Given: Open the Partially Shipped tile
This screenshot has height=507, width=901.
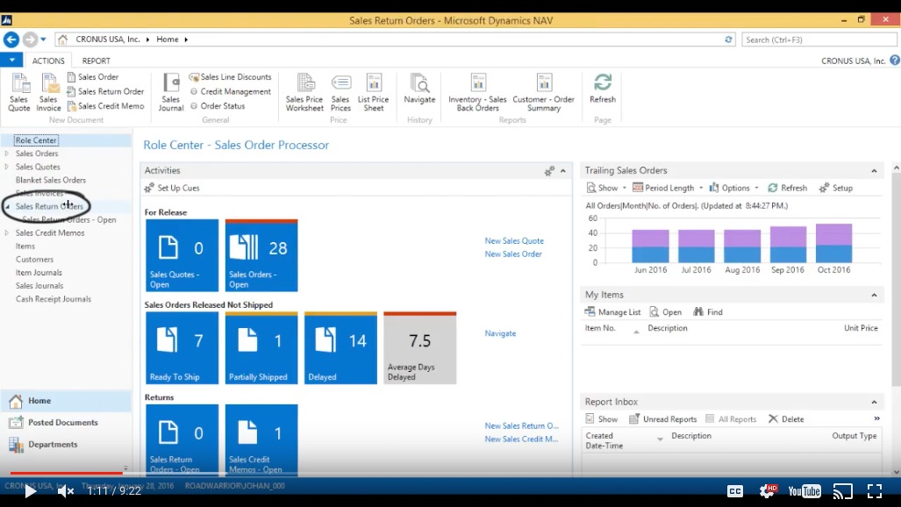Looking at the screenshot, I should pyautogui.click(x=261, y=347).
